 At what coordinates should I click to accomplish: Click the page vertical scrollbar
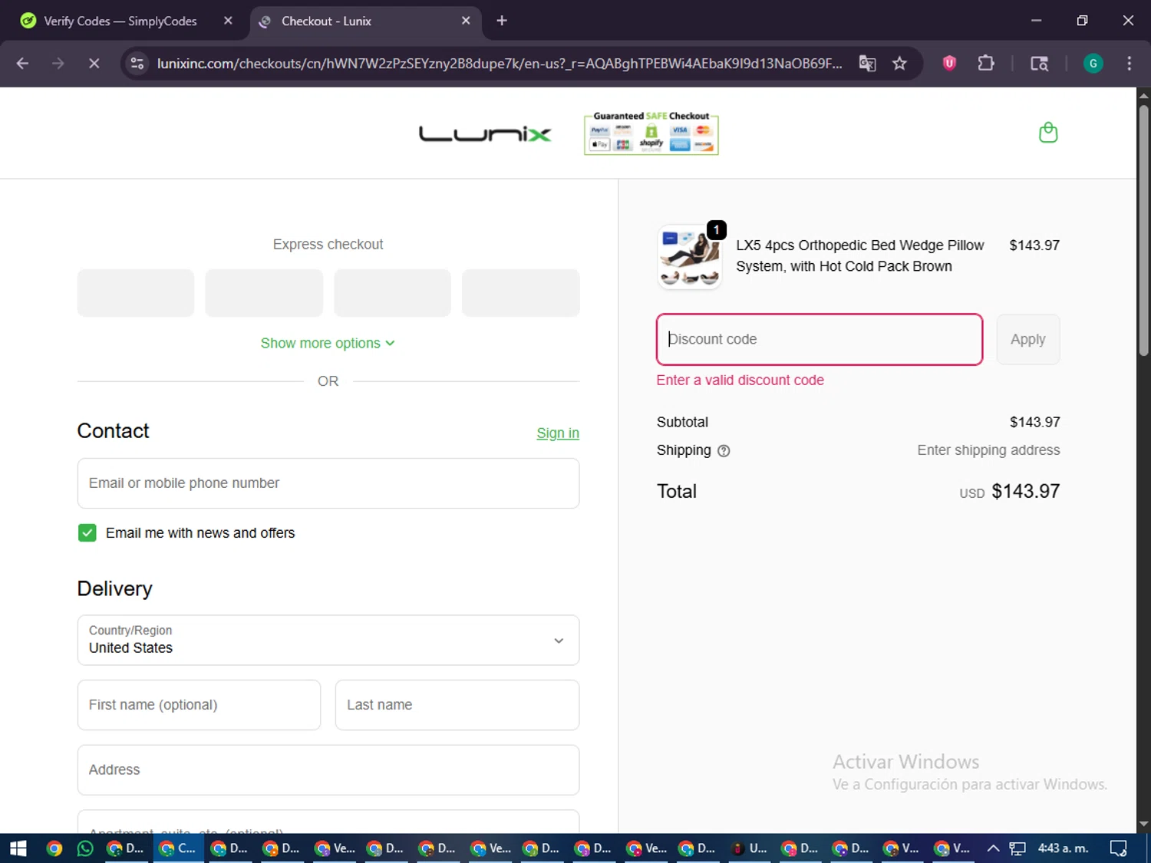[1143, 230]
